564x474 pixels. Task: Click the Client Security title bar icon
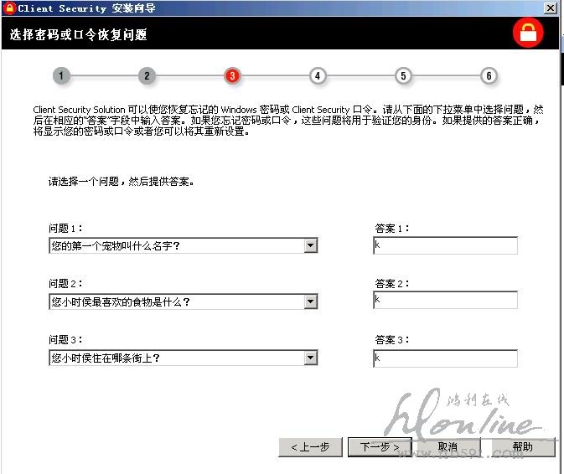pyautogui.click(x=8, y=8)
